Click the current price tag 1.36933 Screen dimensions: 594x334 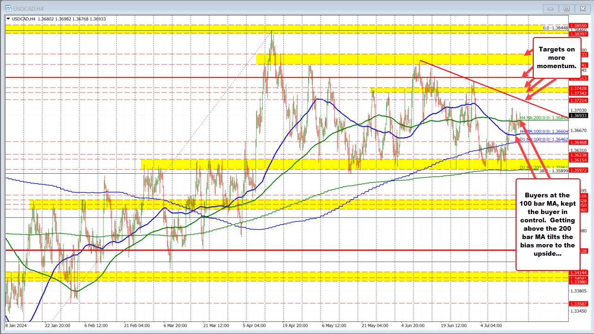point(578,115)
